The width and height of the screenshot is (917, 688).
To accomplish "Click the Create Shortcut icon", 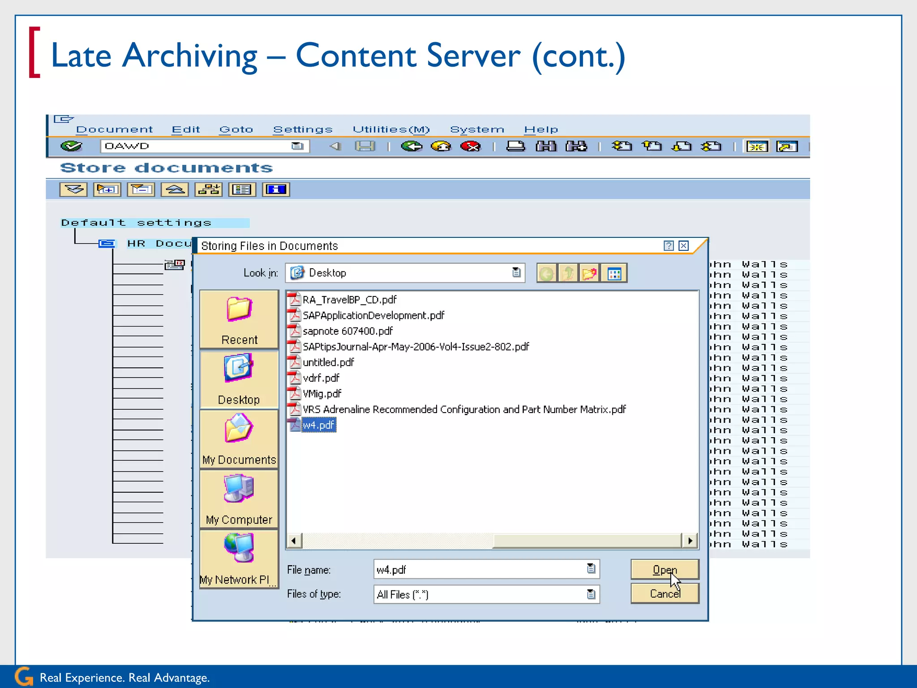I will click(x=787, y=146).
